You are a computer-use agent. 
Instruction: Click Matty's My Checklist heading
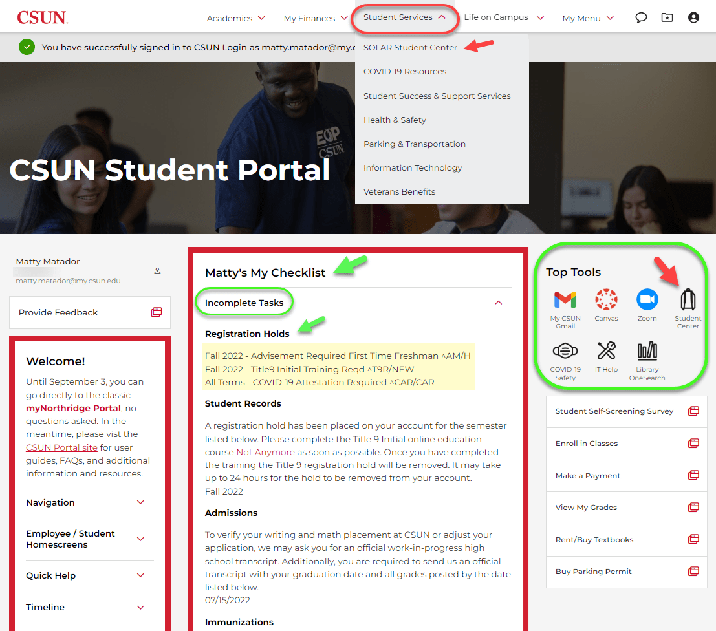click(265, 273)
